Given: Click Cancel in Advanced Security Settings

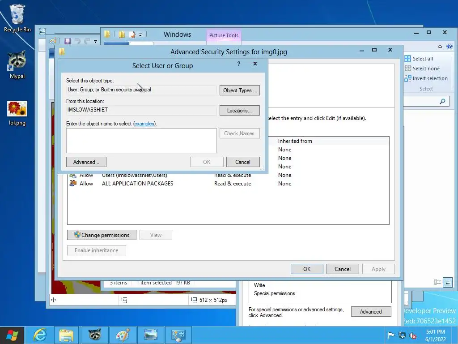Looking at the screenshot, I should point(343,269).
